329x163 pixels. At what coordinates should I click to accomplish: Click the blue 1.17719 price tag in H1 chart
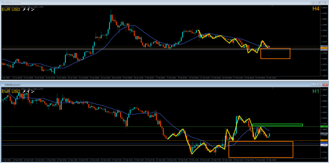click(324, 143)
